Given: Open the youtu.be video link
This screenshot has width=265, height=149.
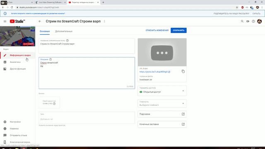Looking at the screenshot, I should pos(154,72).
